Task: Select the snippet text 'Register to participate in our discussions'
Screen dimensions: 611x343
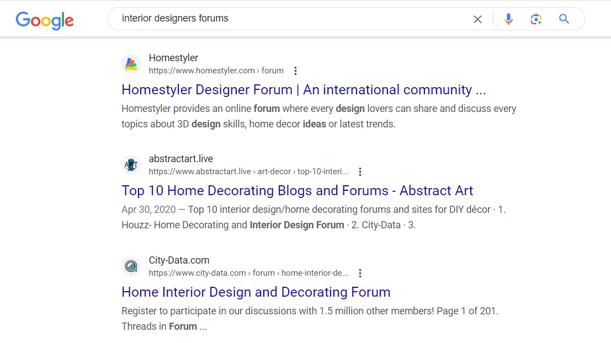Action: point(209,311)
